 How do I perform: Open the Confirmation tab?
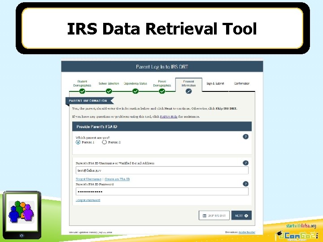242,83
